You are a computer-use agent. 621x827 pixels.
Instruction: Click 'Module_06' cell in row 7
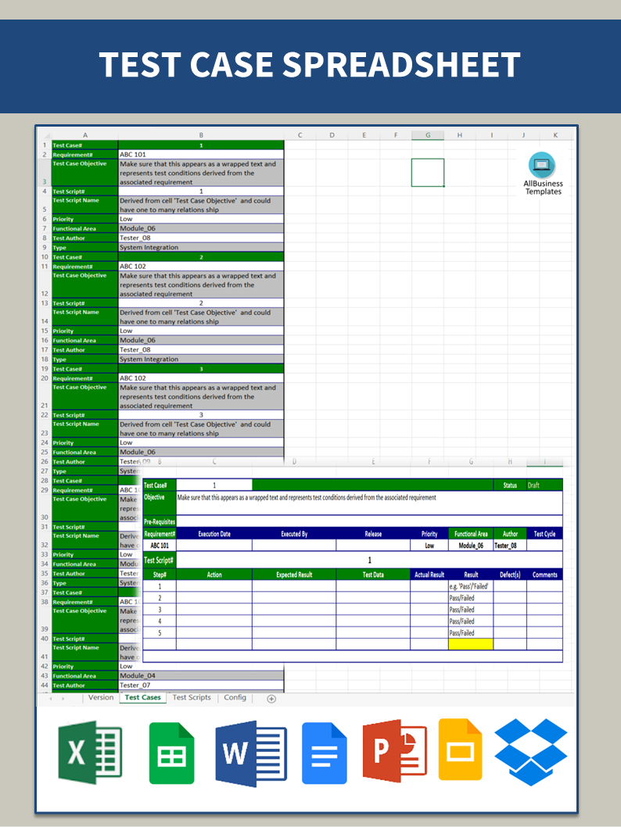pos(201,228)
